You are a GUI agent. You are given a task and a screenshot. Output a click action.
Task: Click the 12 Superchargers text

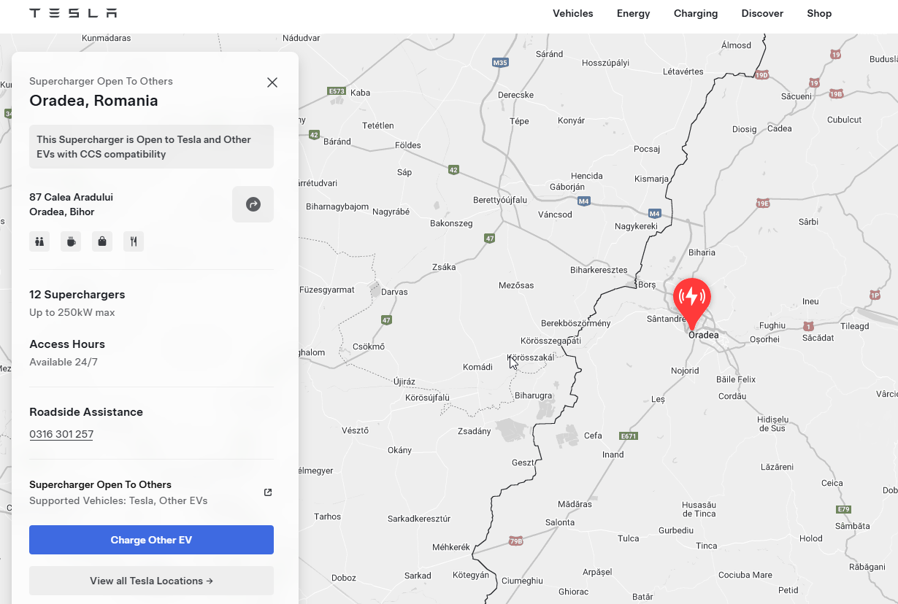click(77, 295)
